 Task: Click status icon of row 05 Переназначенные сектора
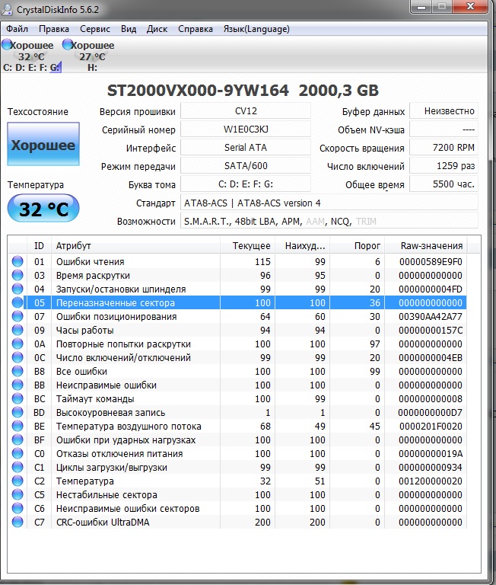(17, 302)
